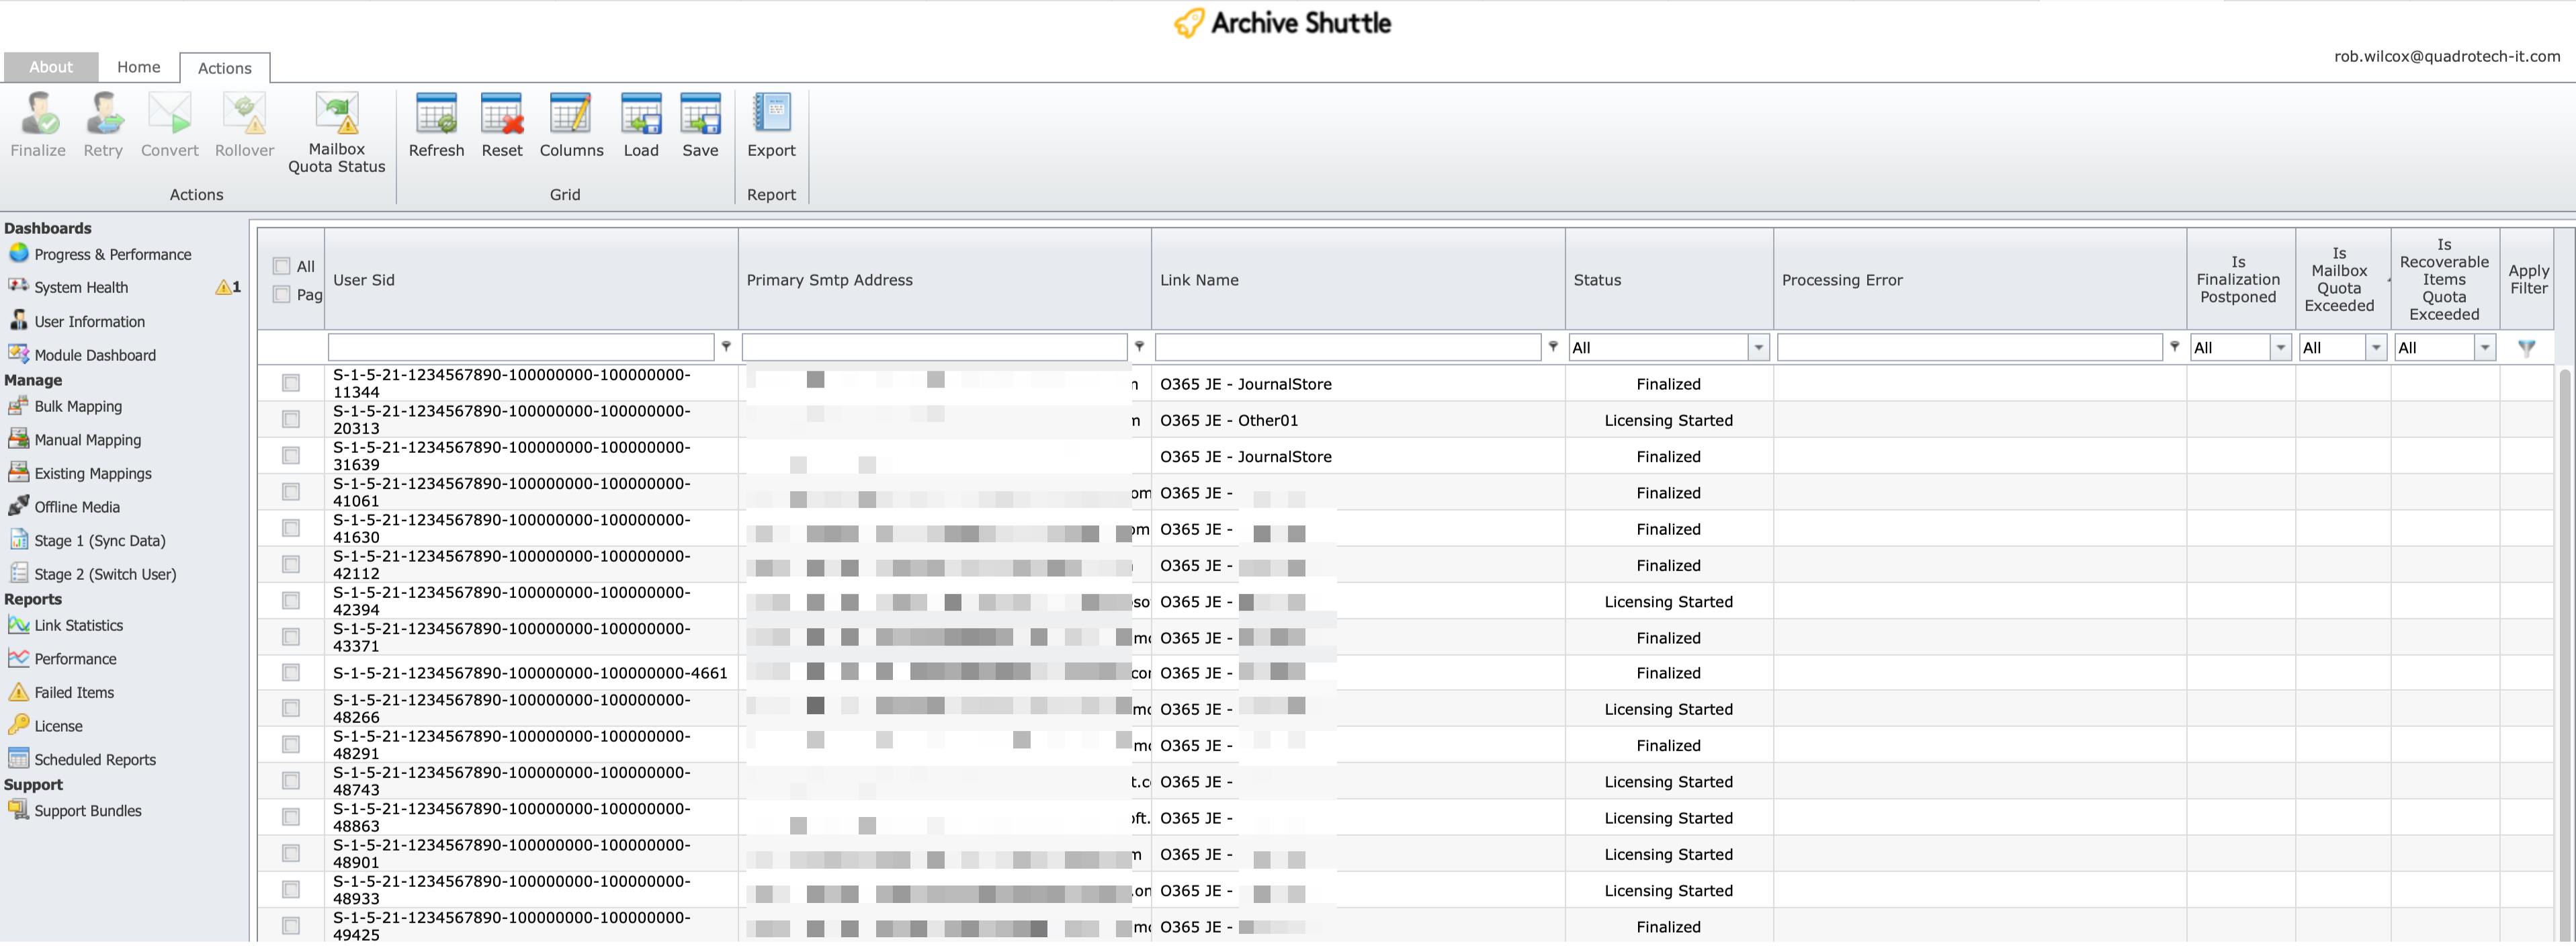Click the System Health warning alert icon
Image resolution: width=2576 pixels, height=948 pixels.
pos(223,288)
